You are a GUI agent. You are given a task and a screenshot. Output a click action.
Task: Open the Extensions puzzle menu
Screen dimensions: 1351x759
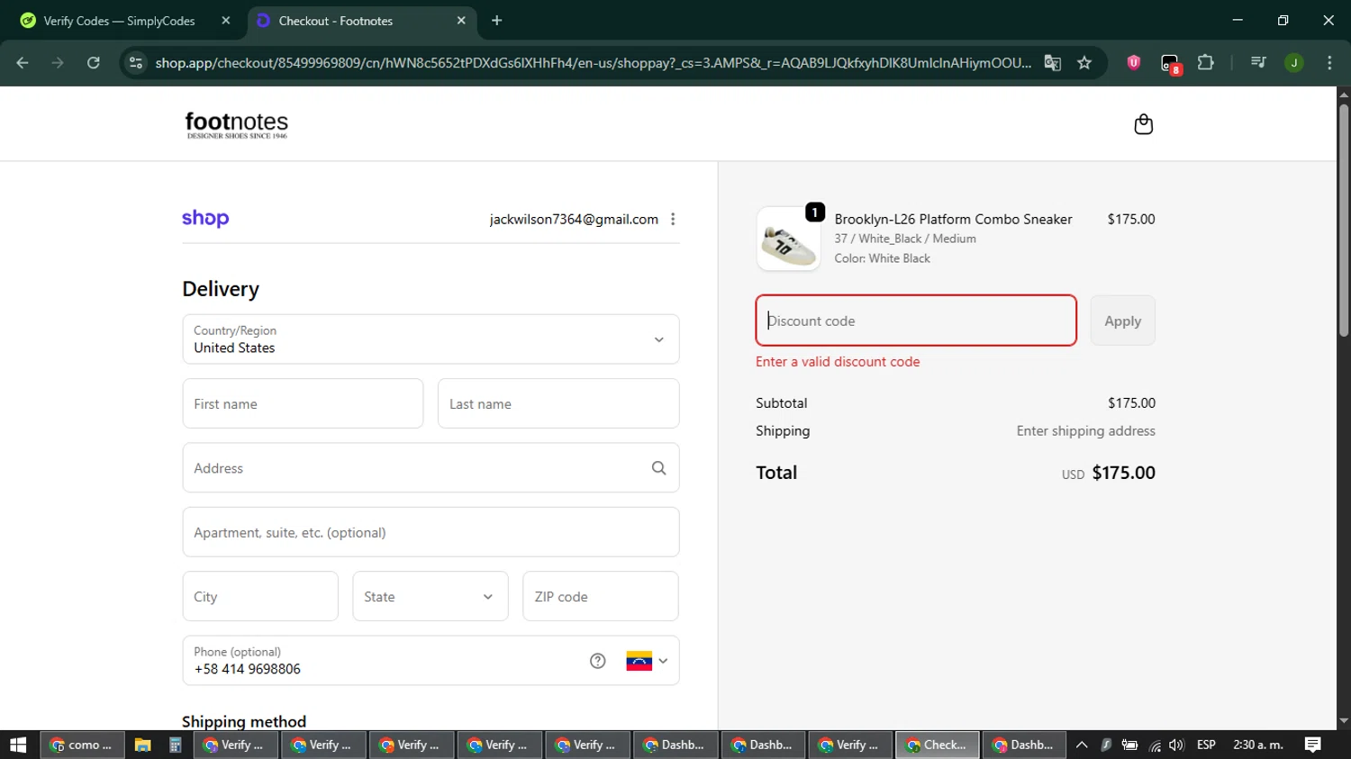coord(1206,62)
